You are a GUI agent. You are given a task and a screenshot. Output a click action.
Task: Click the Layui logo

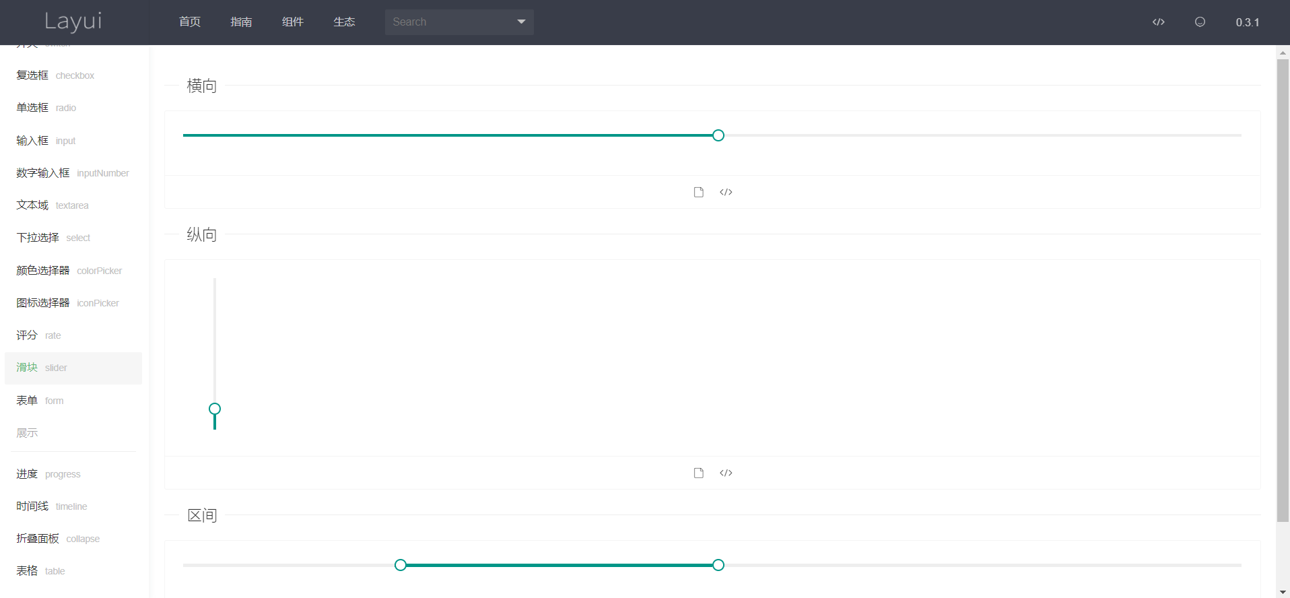tap(73, 22)
